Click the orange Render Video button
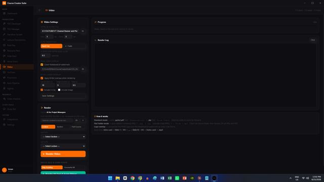Image resolution: width=324 pixels, height=182 pixels. click(x=63, y=154)
